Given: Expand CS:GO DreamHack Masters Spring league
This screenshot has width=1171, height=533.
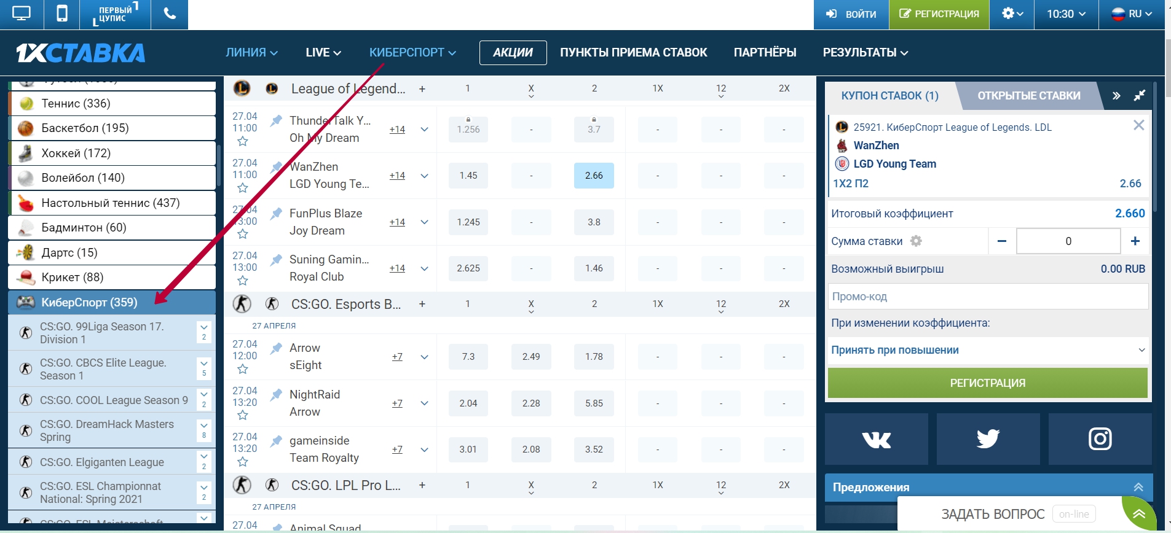Looking at the screenshot, I should pos(204,430).
